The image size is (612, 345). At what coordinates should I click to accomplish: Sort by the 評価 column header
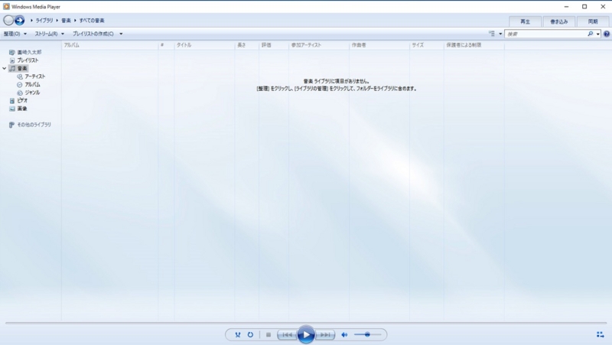tap(274, 45)
